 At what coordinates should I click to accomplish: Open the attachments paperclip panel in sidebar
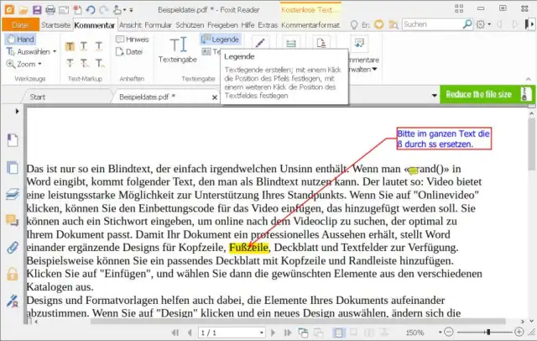pyautogui.click(x=13, y=247)
